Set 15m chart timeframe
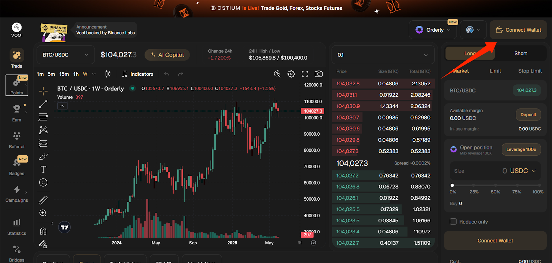 (x=64, y=74)
